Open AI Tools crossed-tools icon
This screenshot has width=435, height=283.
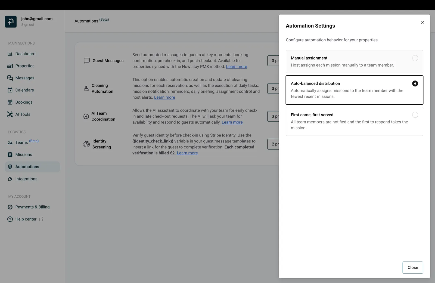(x=10, y=114)
